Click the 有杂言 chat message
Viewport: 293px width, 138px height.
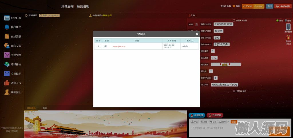click(218, 31)
